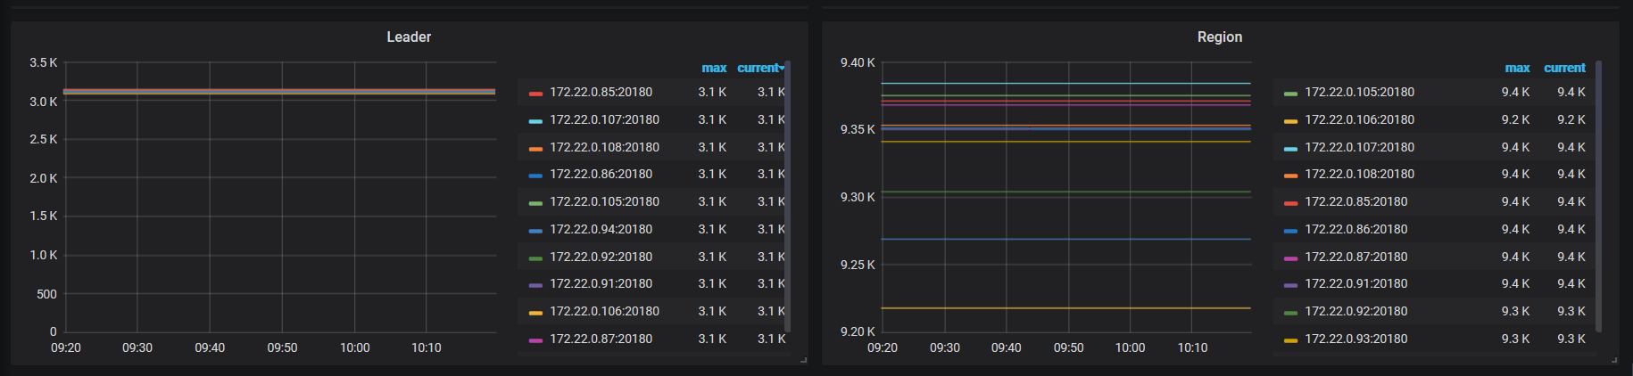Toggle 172.22.0.94:20180 series in Leader legend
1633x376 pixels.
point(601,230)
